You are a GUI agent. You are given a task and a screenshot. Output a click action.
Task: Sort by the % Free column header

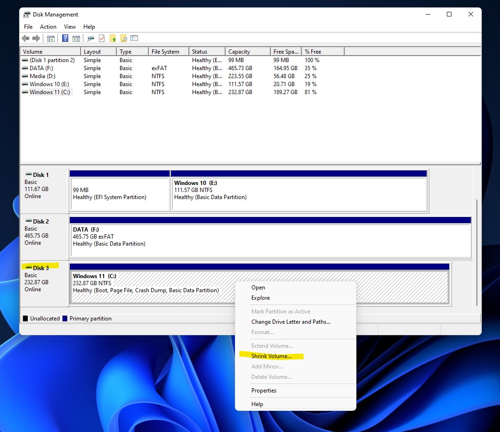tap(323, 52)
